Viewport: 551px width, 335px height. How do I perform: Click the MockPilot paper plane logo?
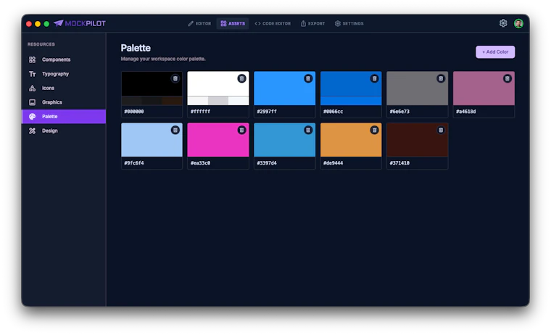(58, 23)
